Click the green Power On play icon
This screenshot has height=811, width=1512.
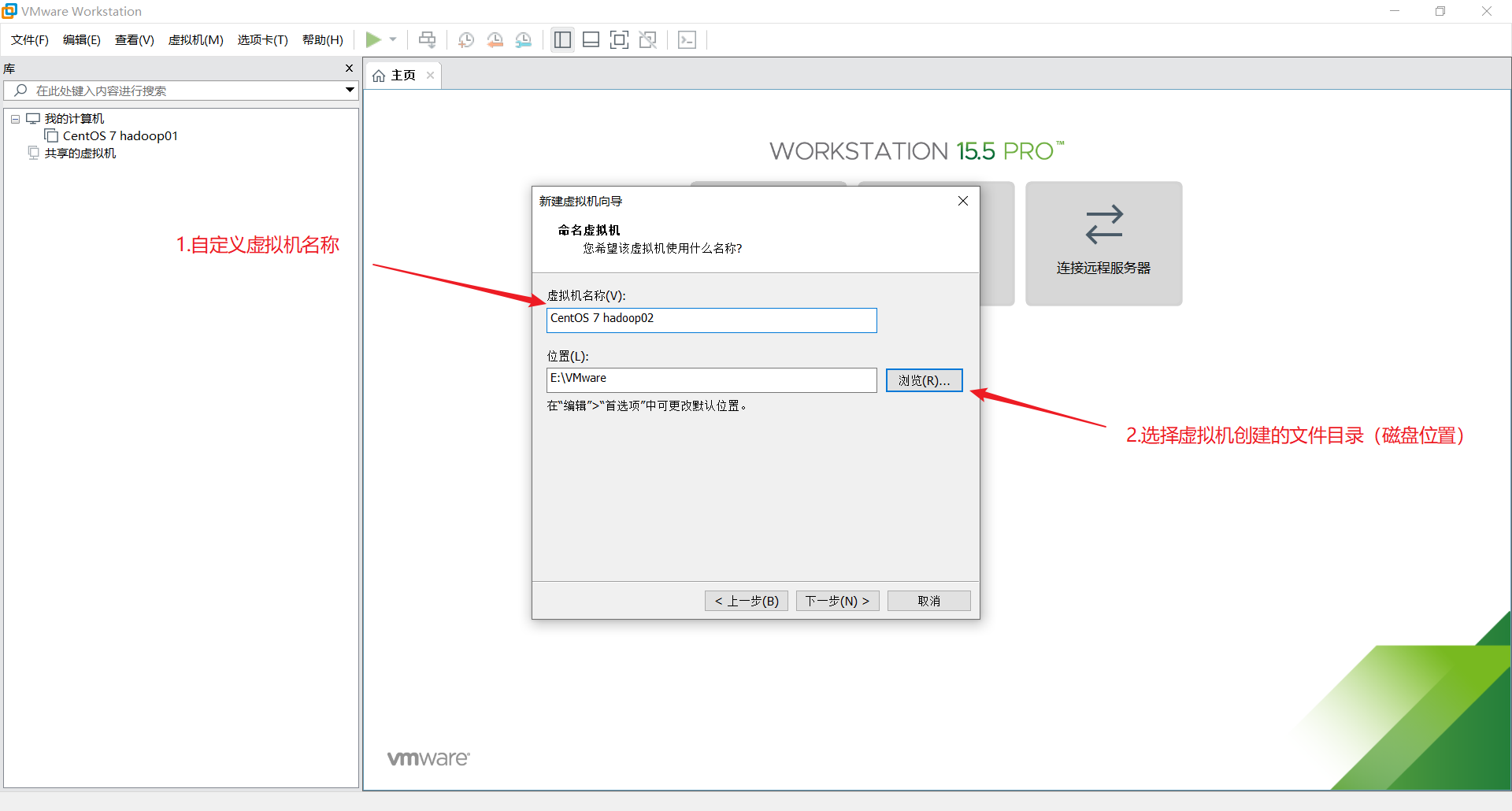click(x=373, y=39)
